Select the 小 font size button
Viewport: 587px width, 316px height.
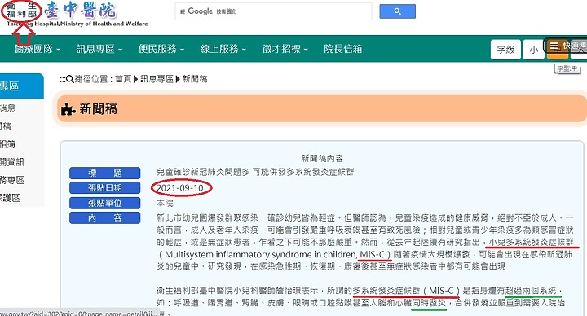coord(533,50)
